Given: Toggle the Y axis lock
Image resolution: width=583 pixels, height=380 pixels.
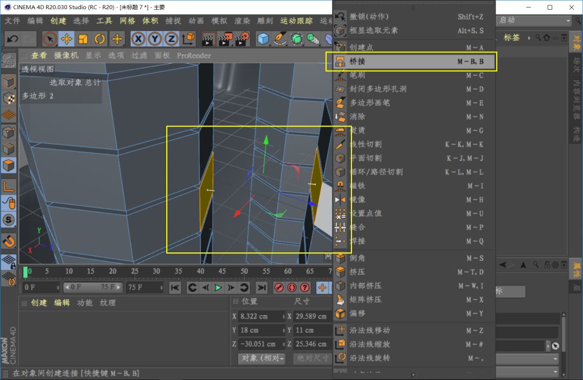Looking at the screenshot, I should pos(155,39).
